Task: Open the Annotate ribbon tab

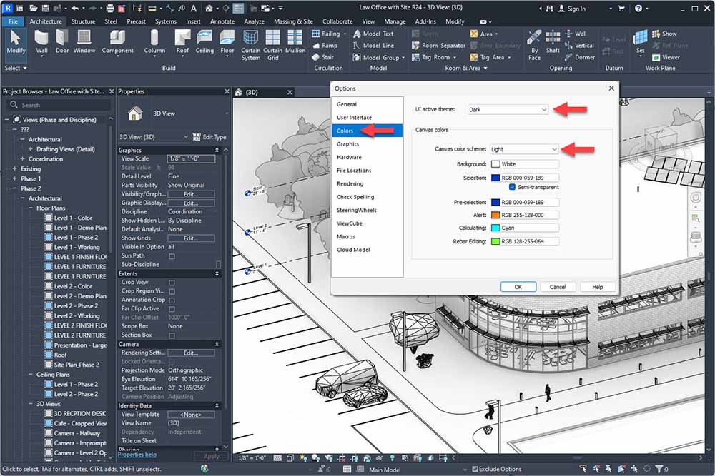Action: pos(222,21)
